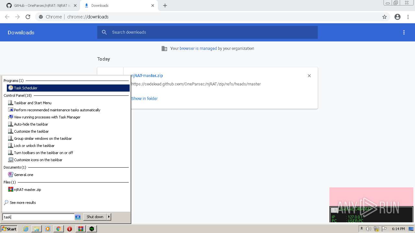Open njRAT-master.zip download link

pyautogui.click(x=147, y=76)
